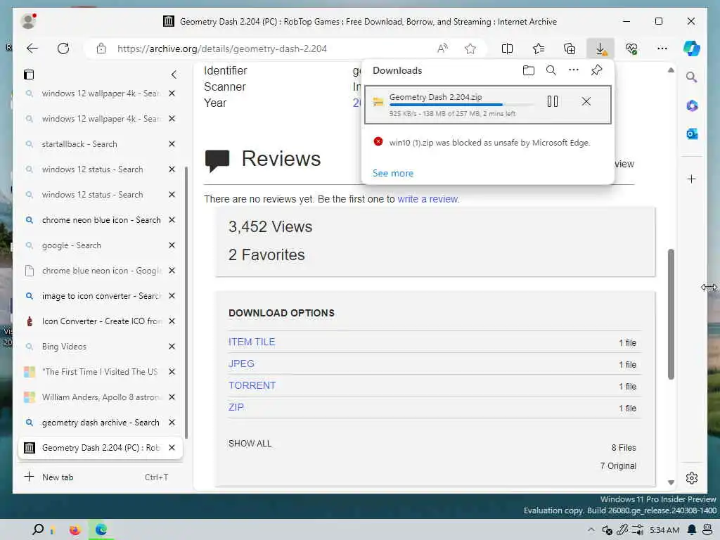720x540 pixels.
Task: Open the tab actions menu icon
Action: tap(29, 75)
